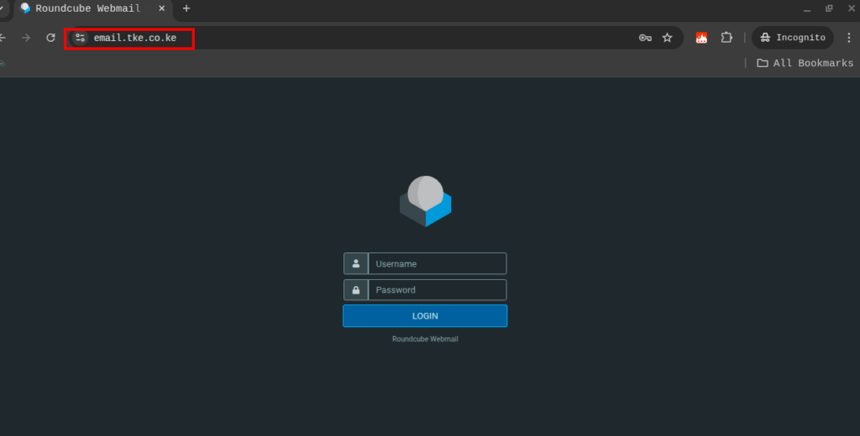Viewport: 860px width, 436px height.
Task: Reload the page with the refresh icon
Action: point(50,38)
